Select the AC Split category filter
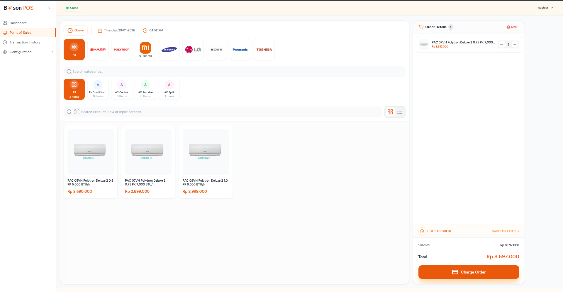 pyautogui.click(x=169, y=89)
